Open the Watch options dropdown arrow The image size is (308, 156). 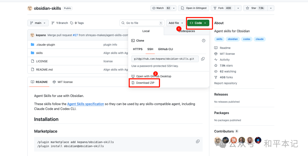pos(174,8)
